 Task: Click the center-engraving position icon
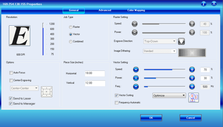47,92
